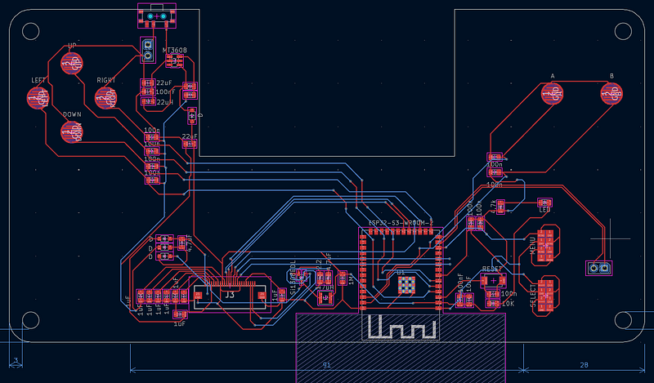Image resolution: width=654 pixels, height=383 pixels.
Task: Select the bottom-right mounting hole
Action: point(623,320)
